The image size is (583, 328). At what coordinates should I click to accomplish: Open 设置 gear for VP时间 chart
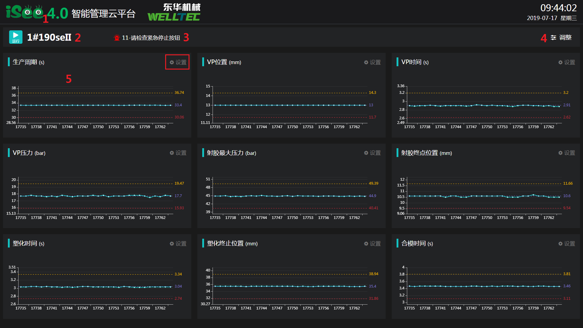[561, 62]
